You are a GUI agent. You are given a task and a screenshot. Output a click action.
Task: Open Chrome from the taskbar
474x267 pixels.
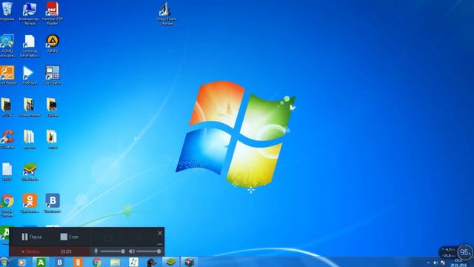point(96,262)
